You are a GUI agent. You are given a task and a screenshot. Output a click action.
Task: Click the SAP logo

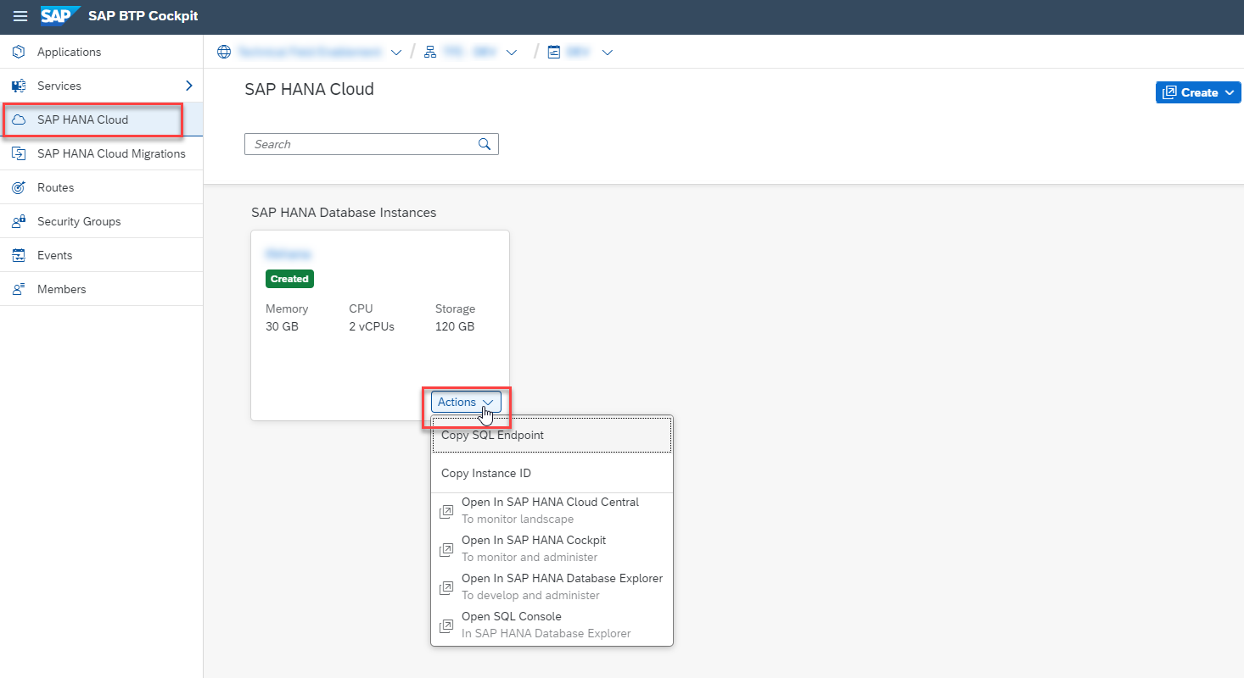(x=60, y=16)
